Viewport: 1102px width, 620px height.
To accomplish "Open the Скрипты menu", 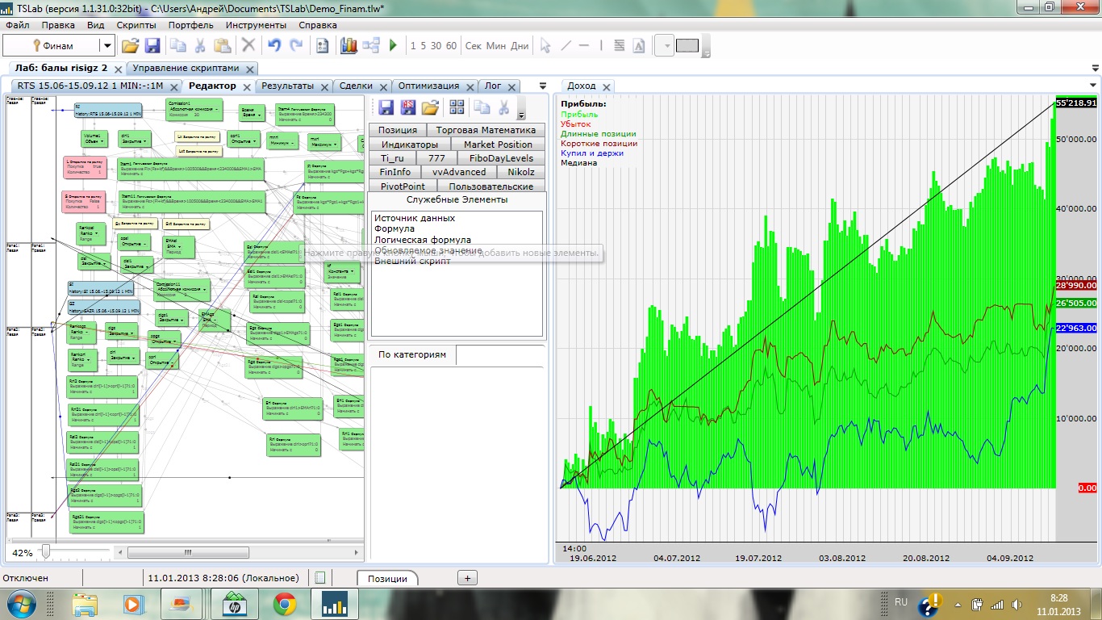I will [x=136, y=25].
